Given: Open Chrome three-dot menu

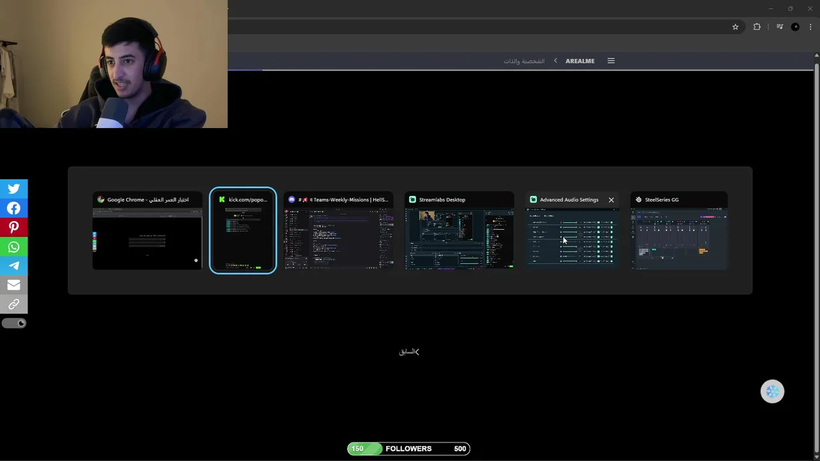Looking at the screenshot, I should click(x=811, y=27).
